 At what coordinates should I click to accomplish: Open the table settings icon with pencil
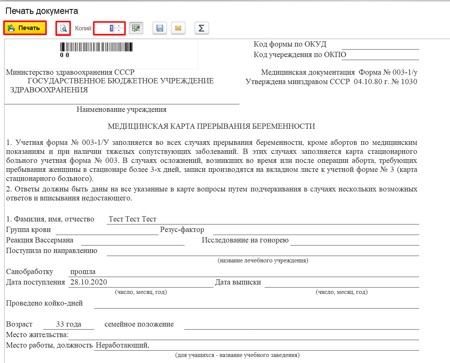point(136,28)
